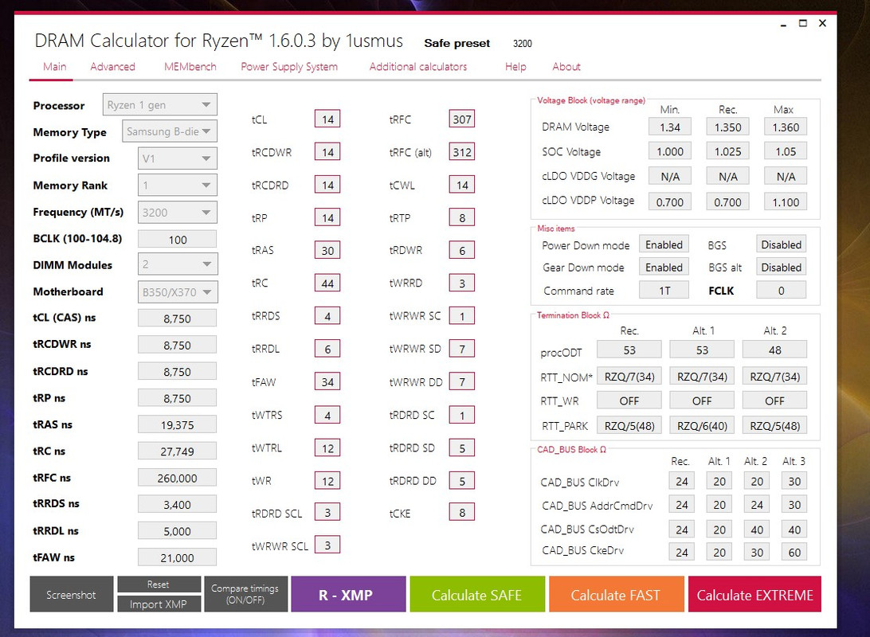Click the tCL timing box showing 14

coord(327,119)
